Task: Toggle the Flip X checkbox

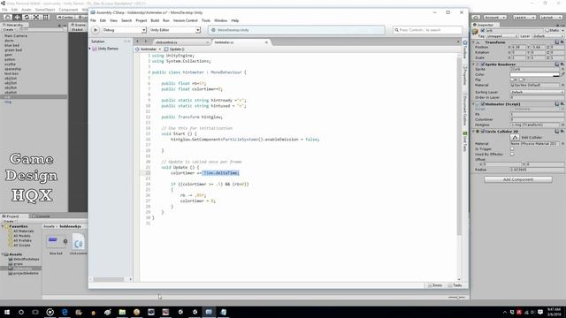Action: [512, 79]
